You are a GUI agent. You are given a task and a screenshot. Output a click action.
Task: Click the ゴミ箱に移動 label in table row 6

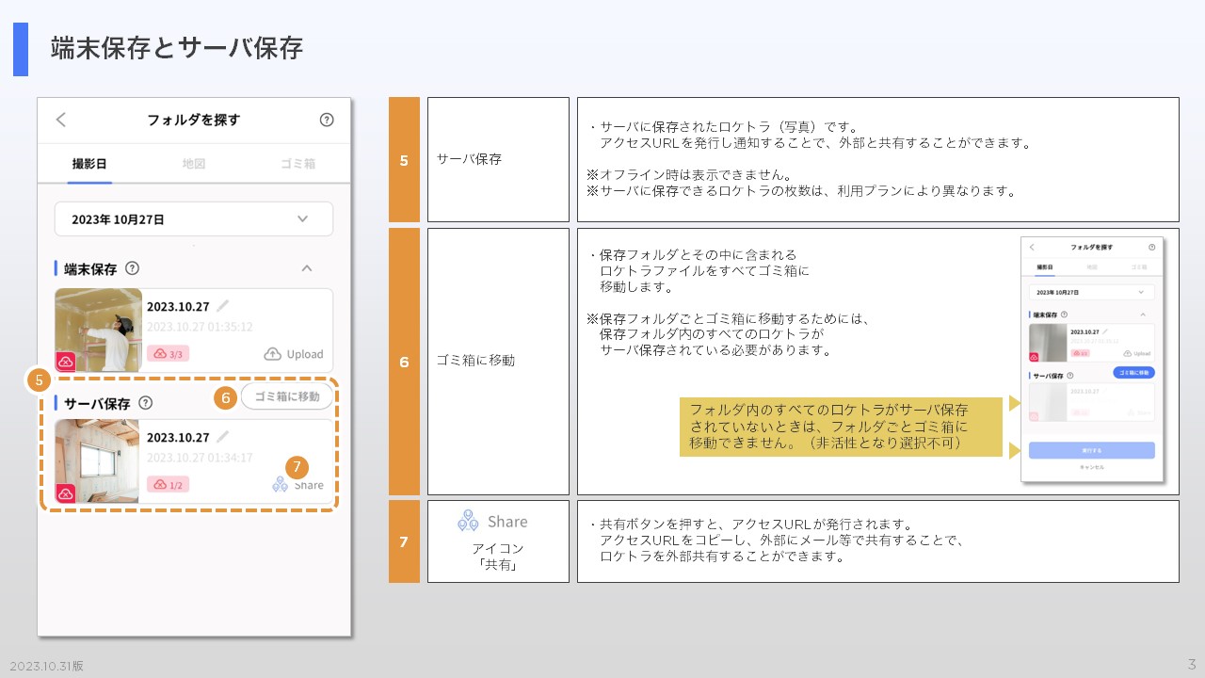(x=475, y=361)
